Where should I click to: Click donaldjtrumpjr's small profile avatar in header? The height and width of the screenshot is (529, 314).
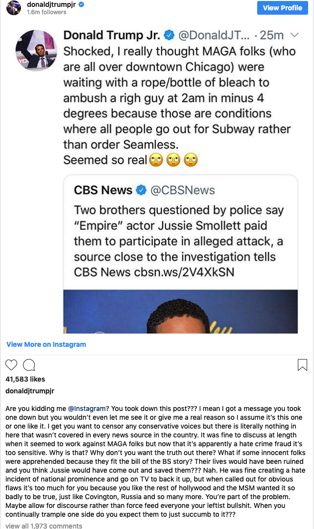[14, 7]
